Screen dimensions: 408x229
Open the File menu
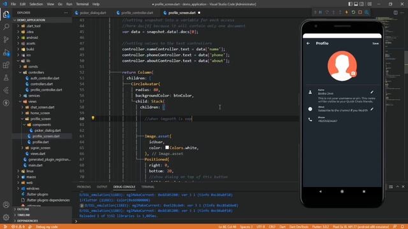point(13,4)
